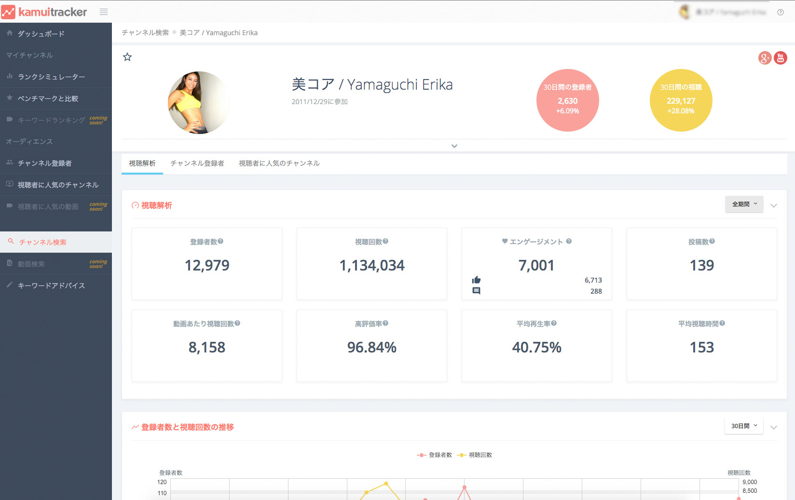Click the channel search magnifier icon
Viewport: 795px width, 500px height.
point(11,242)
